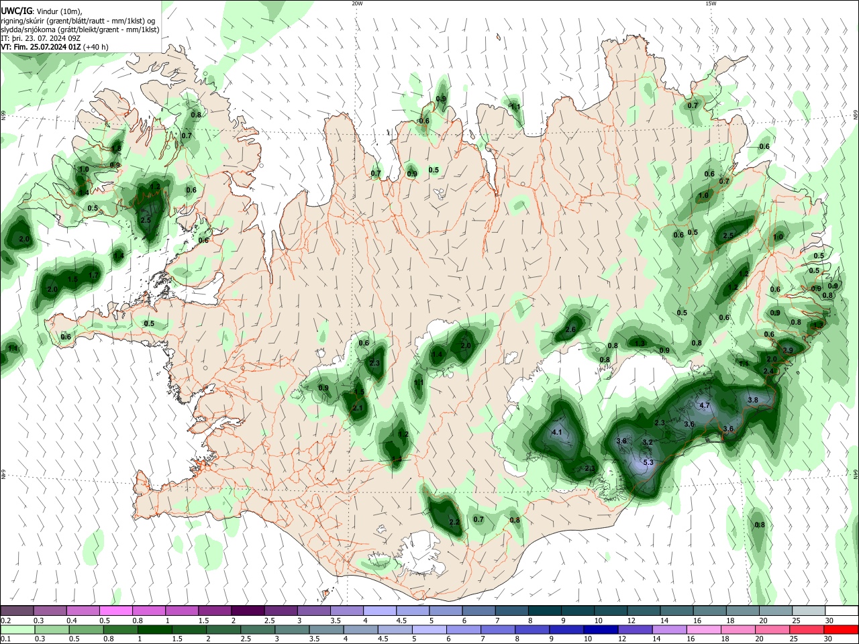Click the bright red 30 swatch ending the bottom legend row
This screenshot has width=859, height=644.
click(x=841, y=630)
